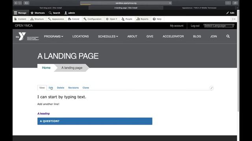Image resolution: width=252 pixels, height=141 pixels.
Task: Click 'Add another line!' text
Action: click(x=48, y=104)
